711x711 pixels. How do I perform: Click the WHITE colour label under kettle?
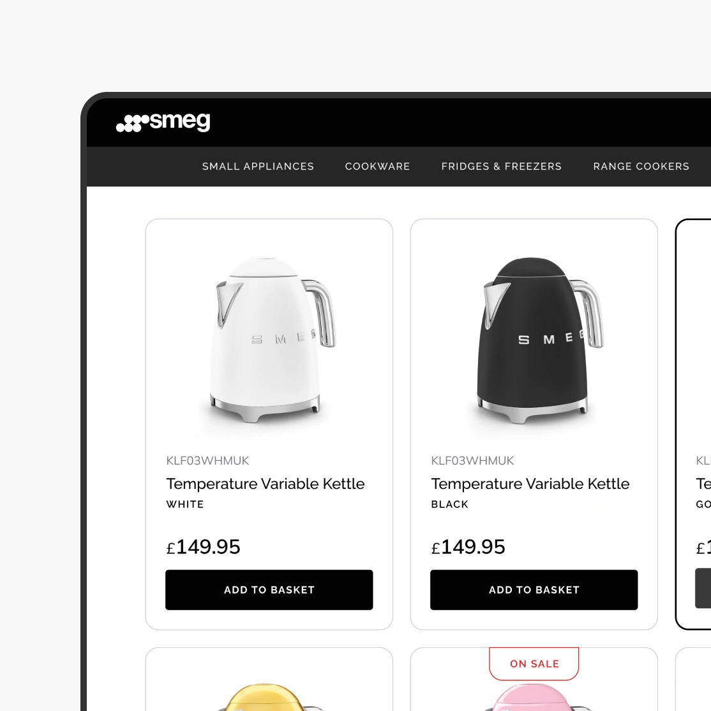tap(185, 504)
